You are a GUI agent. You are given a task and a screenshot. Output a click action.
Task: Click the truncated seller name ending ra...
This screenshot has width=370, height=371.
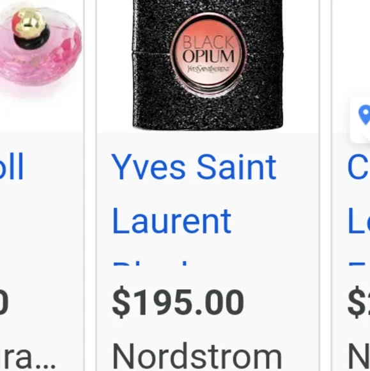28,358
